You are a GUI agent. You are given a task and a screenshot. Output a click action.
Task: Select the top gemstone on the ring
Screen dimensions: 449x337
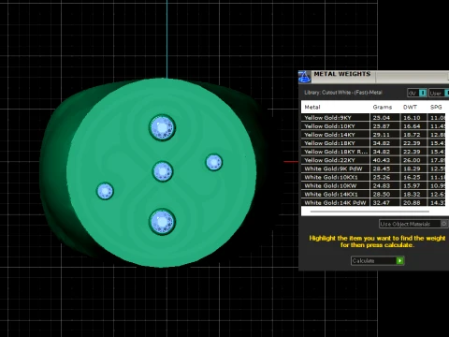point(162,127)
